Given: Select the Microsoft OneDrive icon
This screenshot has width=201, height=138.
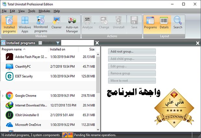Looking at the screenshot, I should point(9,125).
